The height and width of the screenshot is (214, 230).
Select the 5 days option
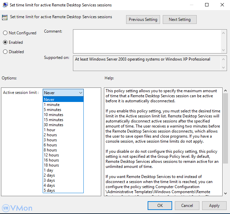[50, 190]
